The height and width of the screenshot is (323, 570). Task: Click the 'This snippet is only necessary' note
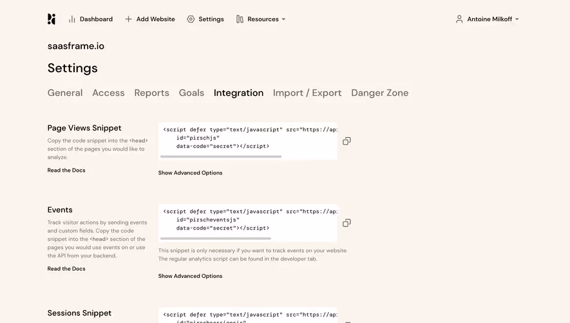click(252, 255)
